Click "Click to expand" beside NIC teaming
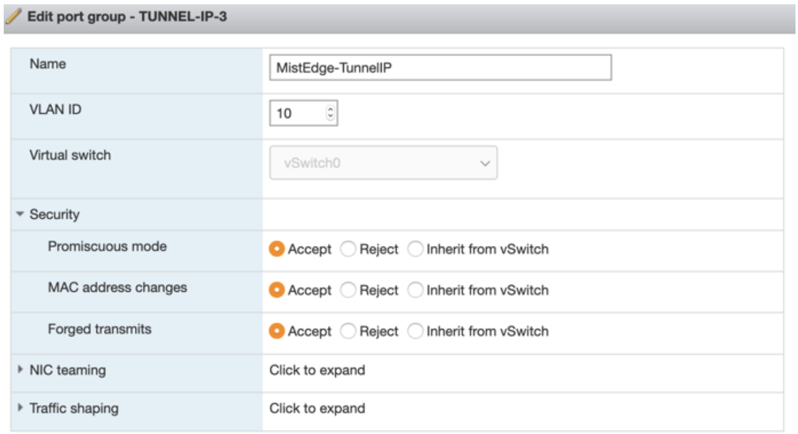 [317, 370]
